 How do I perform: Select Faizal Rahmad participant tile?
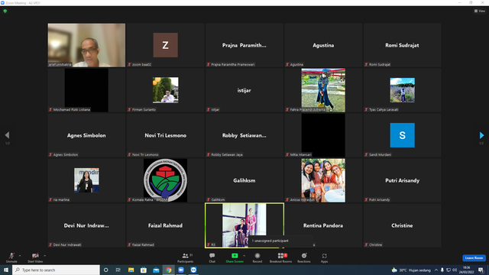click(166, 225)
